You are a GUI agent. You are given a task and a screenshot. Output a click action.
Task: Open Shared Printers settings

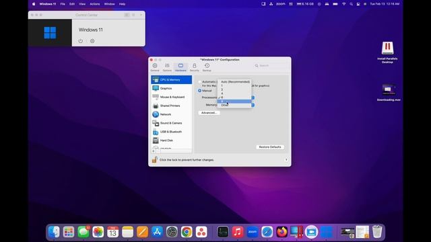[x=172, y=106]
